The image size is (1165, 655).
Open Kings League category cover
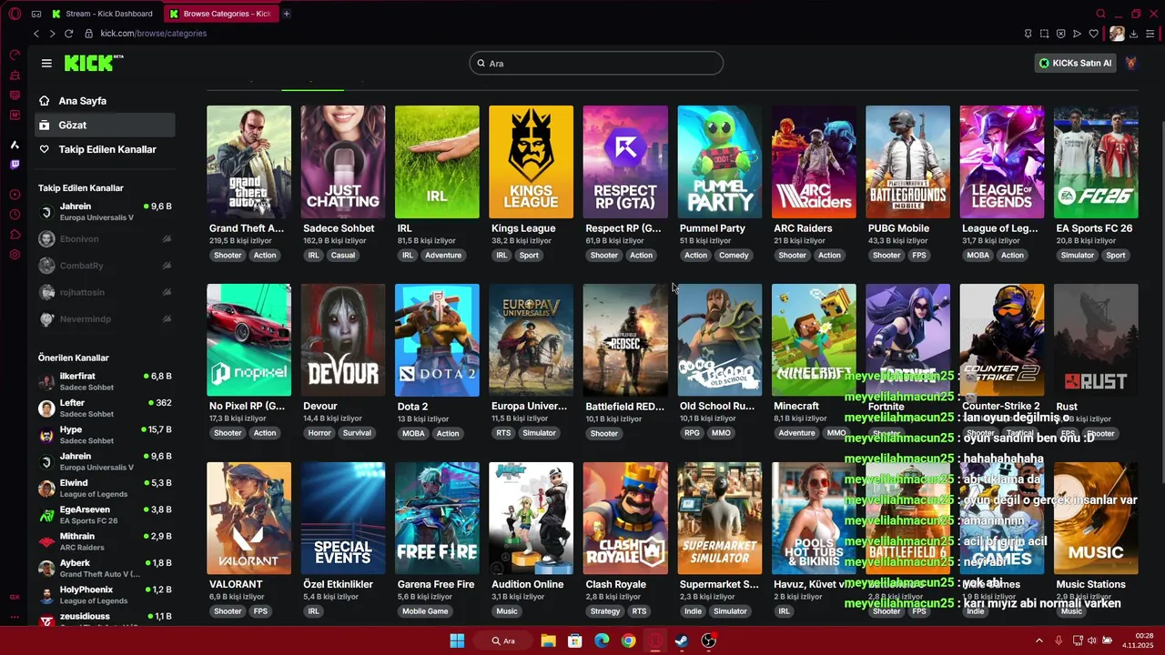[531, 162]
